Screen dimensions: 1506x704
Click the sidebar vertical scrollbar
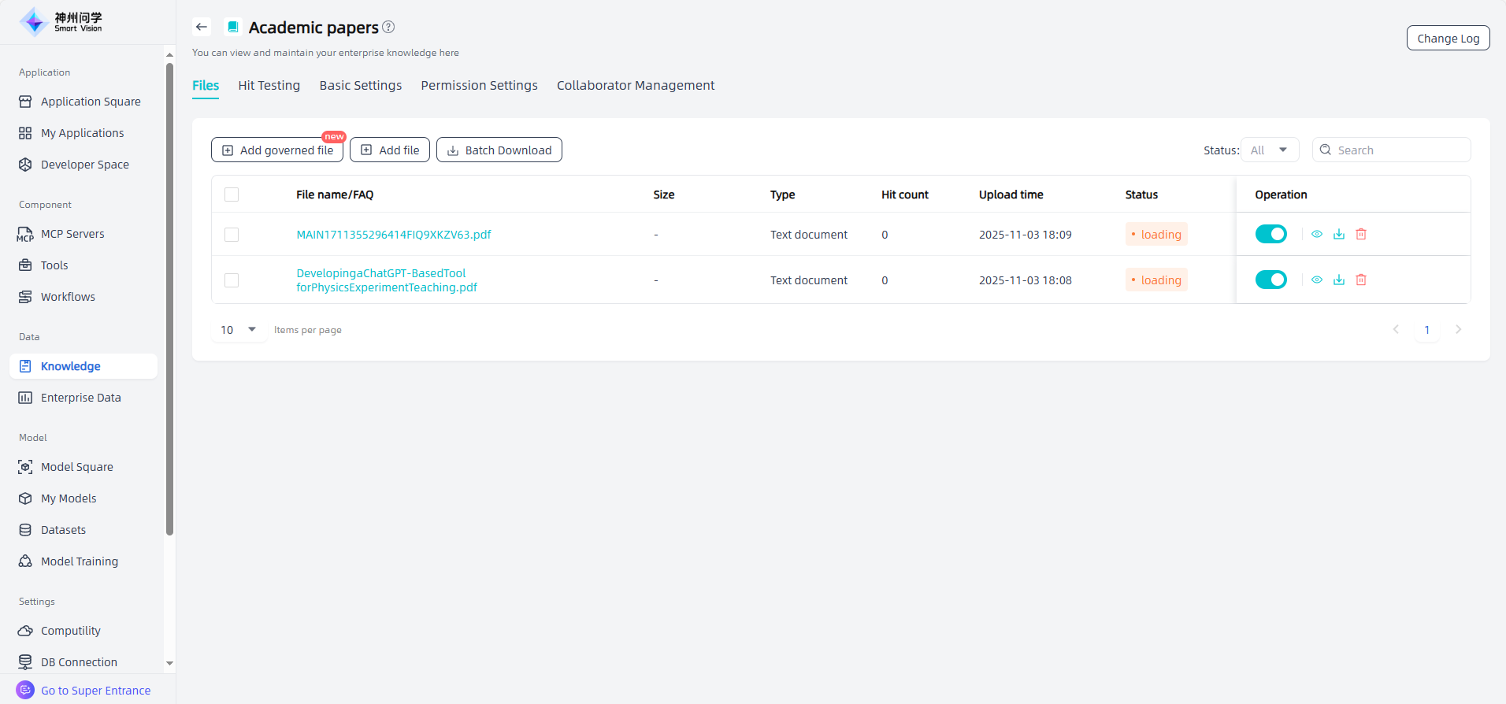coord(169,299)
